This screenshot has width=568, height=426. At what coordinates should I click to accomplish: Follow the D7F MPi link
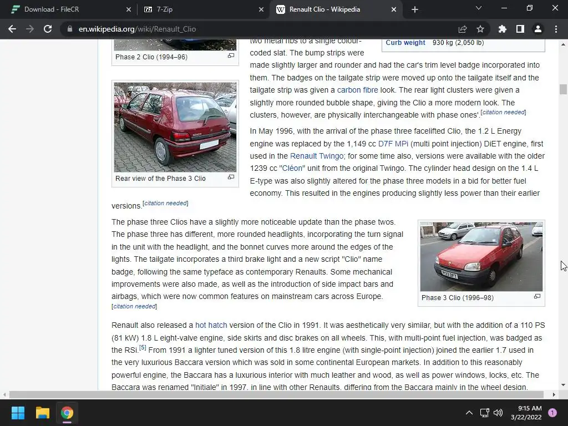click(x=393, y=144)
